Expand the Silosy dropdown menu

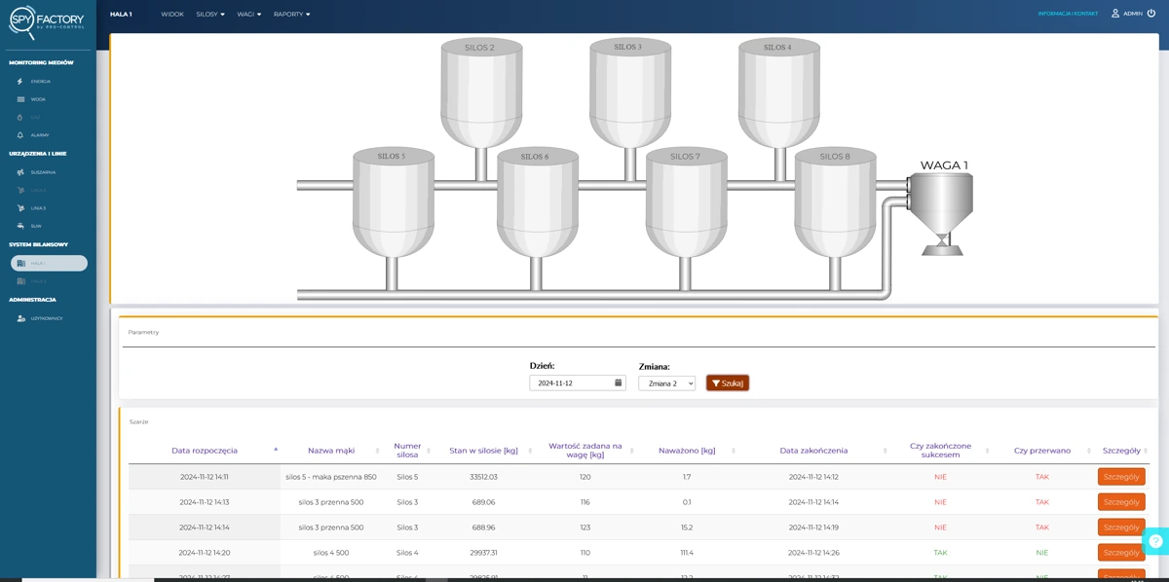point(210,15)
